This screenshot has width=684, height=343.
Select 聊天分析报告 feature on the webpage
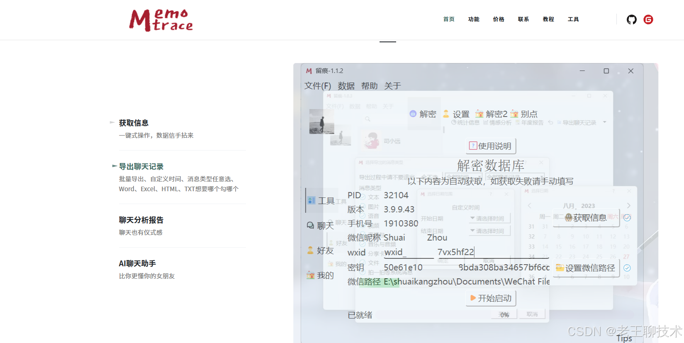pos(141,220)
